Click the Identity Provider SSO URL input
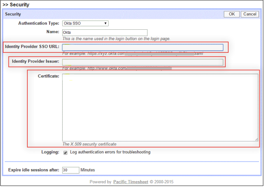This screenshot has height=187, width=264. click(x=143, y=48)
